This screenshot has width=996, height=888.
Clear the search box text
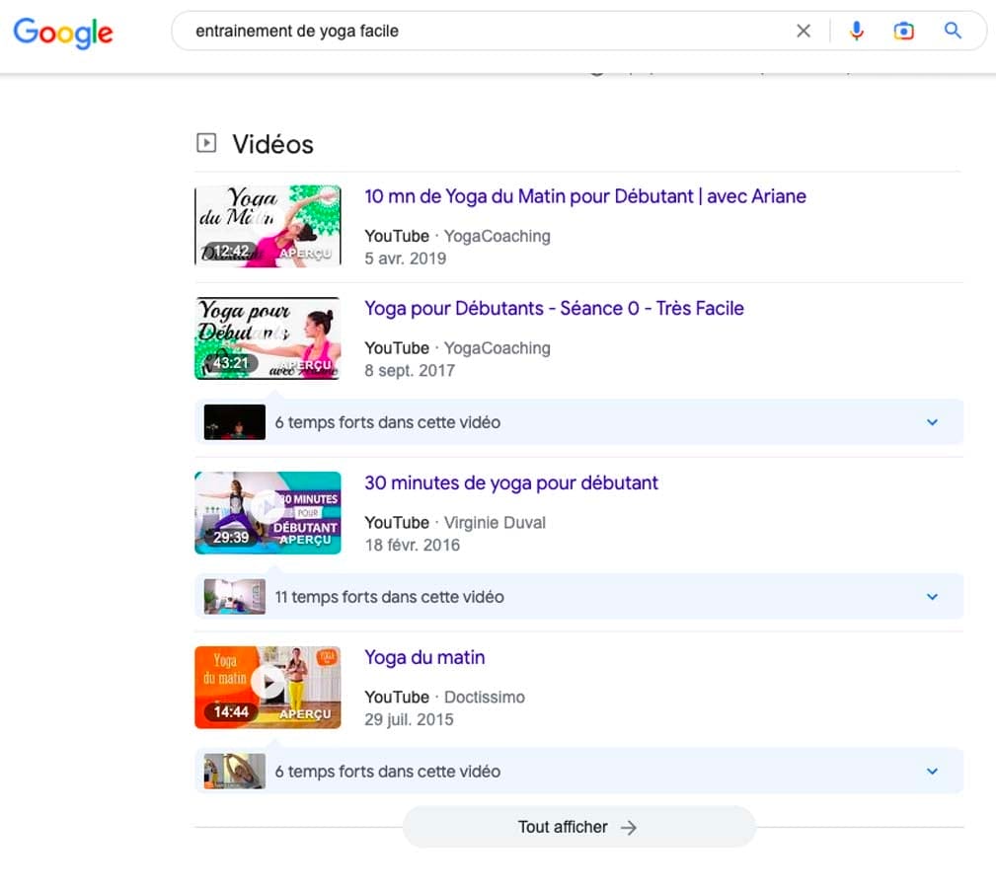point(804,32)
